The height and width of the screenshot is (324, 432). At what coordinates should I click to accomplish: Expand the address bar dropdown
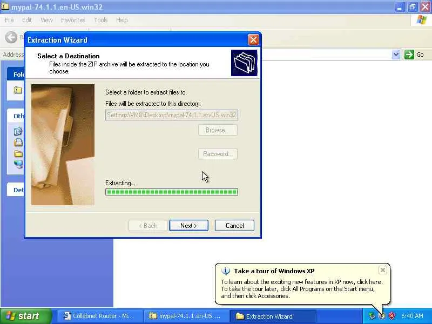pos(396,55)
